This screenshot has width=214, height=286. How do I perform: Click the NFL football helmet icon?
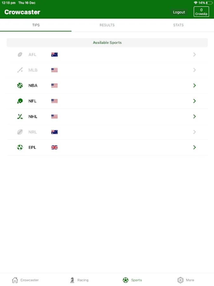point(20,101)
